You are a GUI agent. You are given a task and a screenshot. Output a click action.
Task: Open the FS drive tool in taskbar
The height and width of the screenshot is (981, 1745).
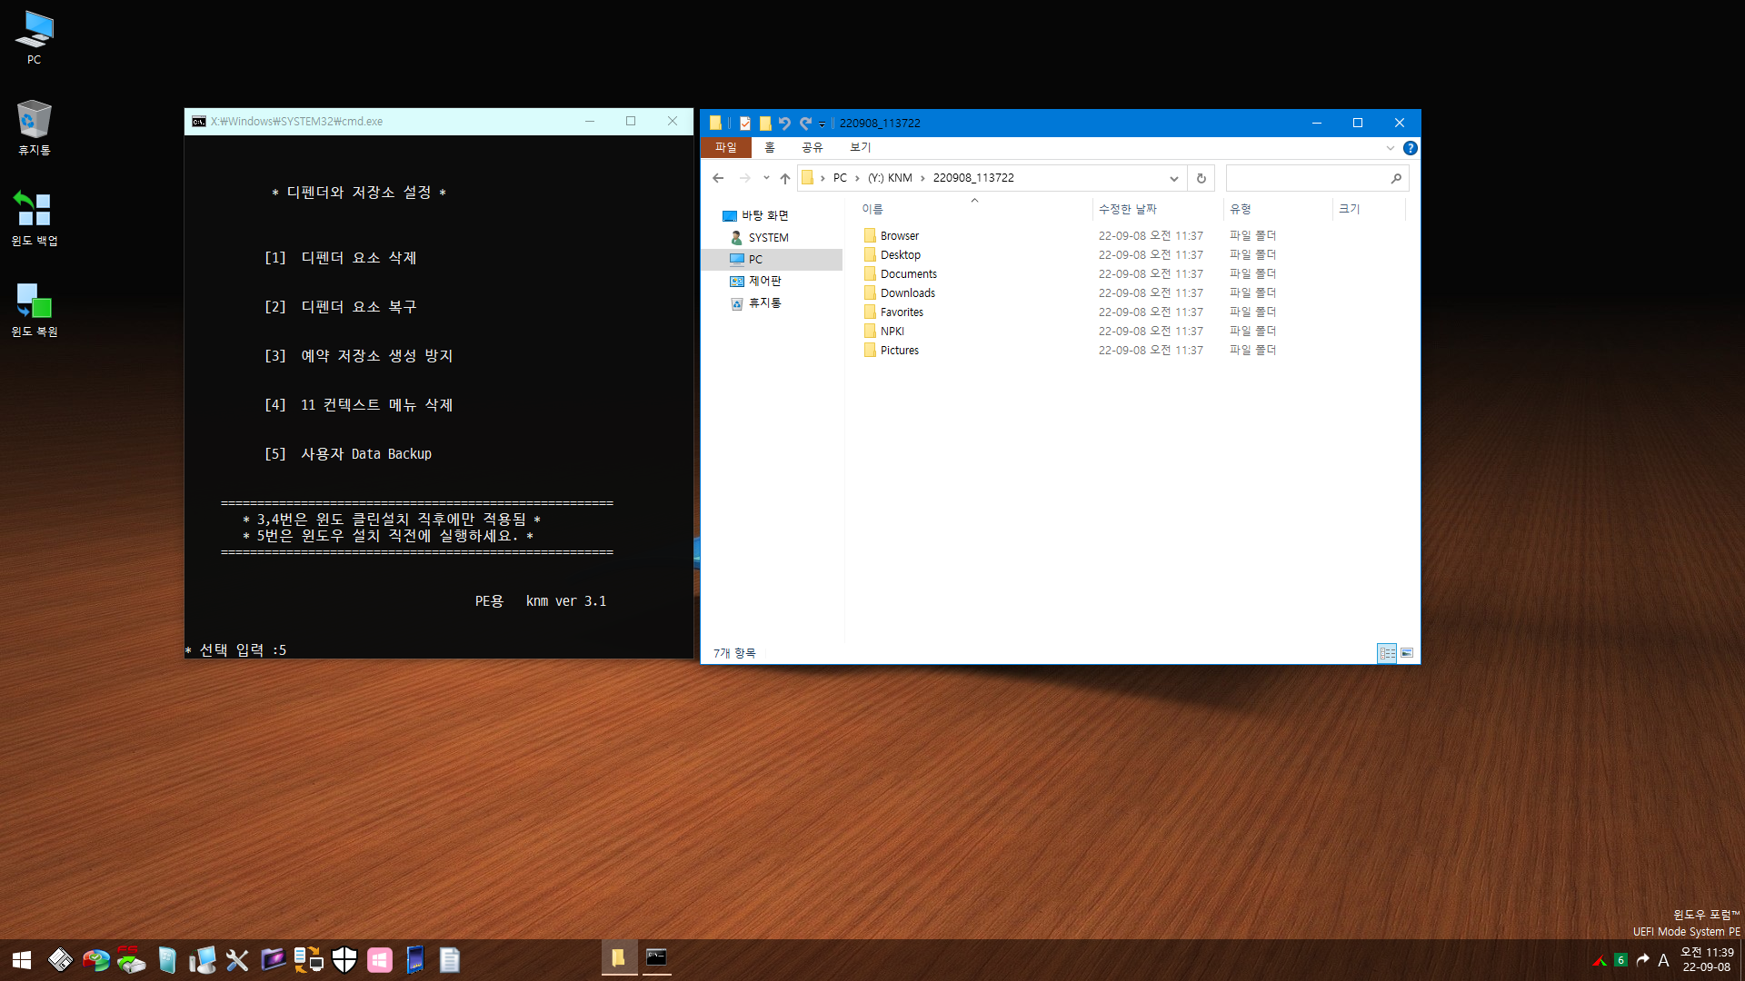click(131, 960)
